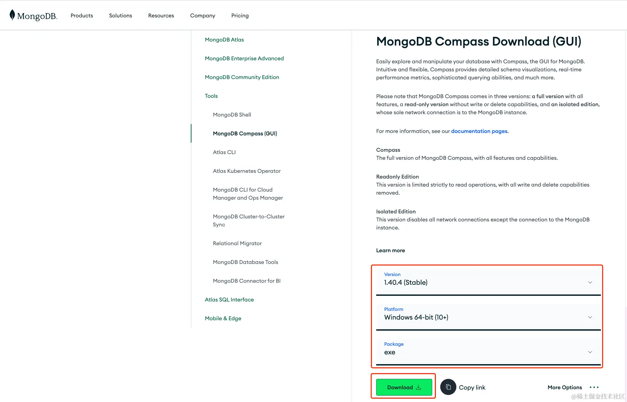Open Relational Migrator in sidebar

coord(237,243)
